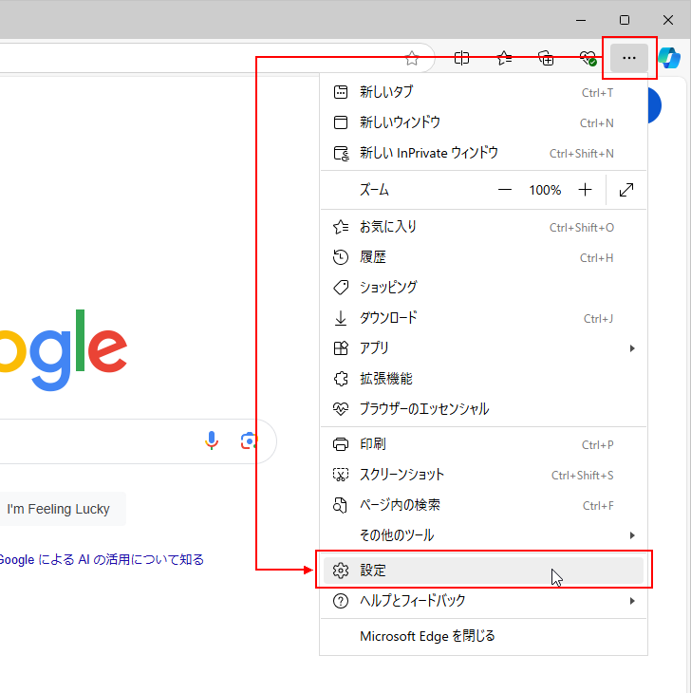Launch the Copilot sidebar icon

tap(669, 58)
